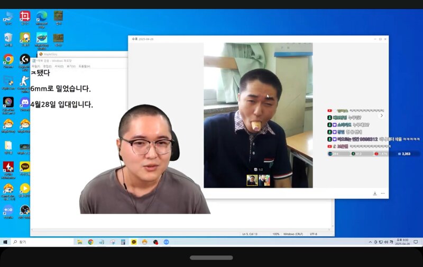The width and height of the screenshot is (423, 267).
Task: Select the second photo thumbnail in the viewer
Action: (x=264, y=180)
